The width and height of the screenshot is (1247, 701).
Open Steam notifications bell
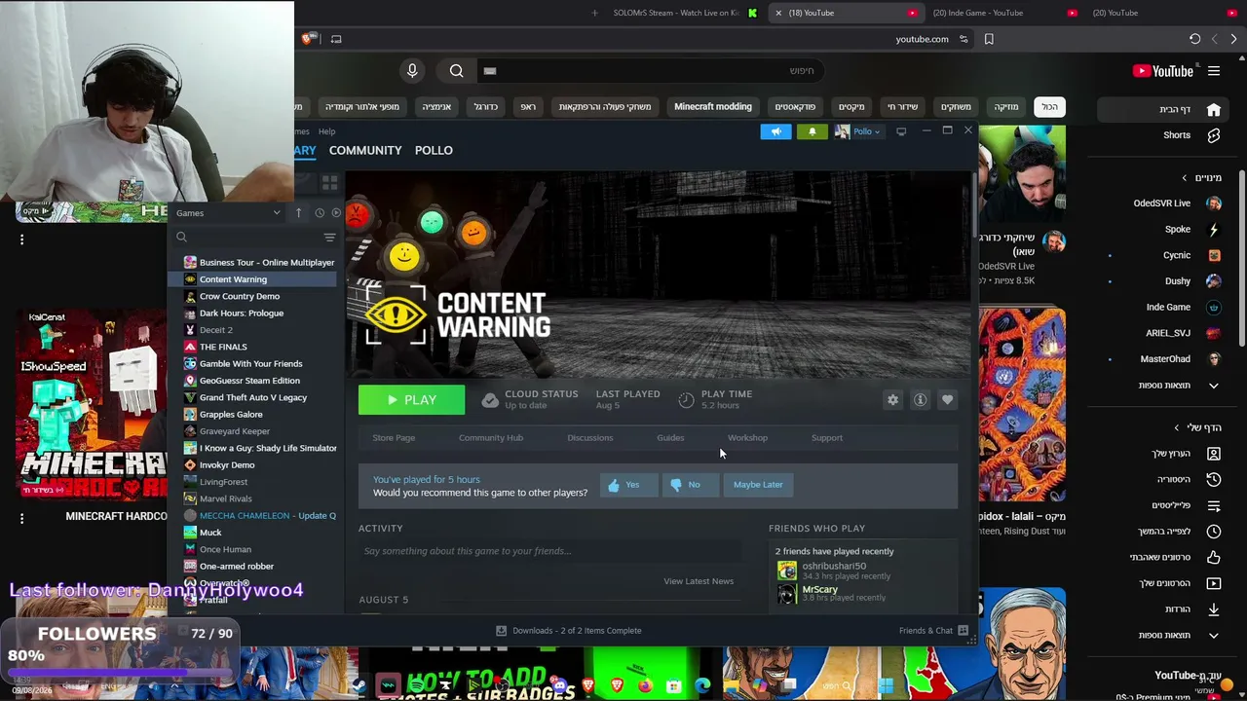tap(812, 131)
